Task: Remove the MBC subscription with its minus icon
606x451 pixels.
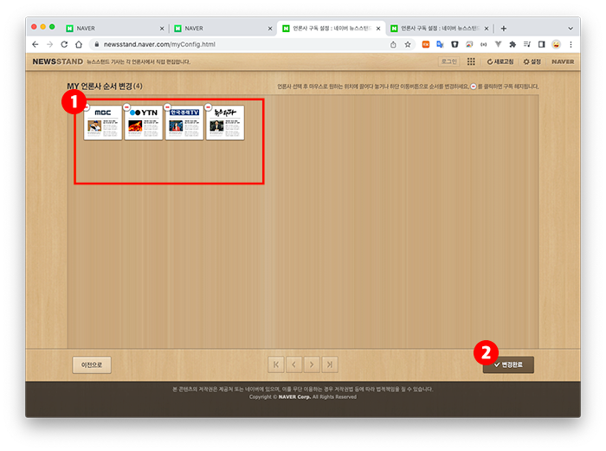Action: coord(87,107)
